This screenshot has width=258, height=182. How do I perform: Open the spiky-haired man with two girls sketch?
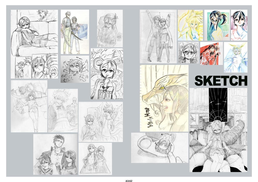point(55,154)
